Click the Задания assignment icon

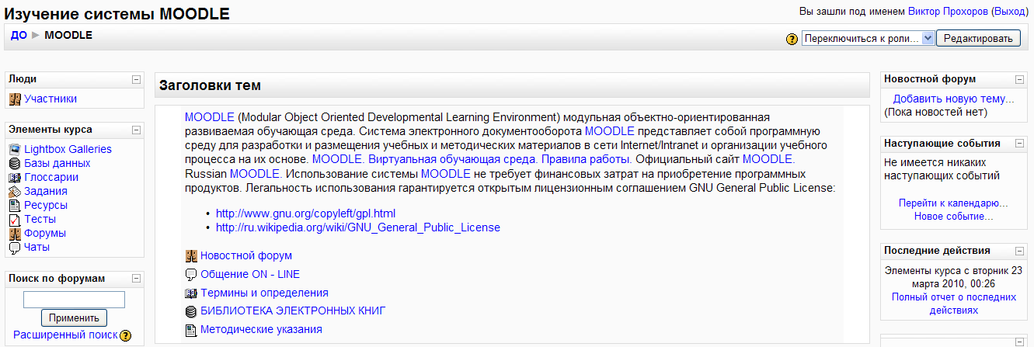(15, 191)
